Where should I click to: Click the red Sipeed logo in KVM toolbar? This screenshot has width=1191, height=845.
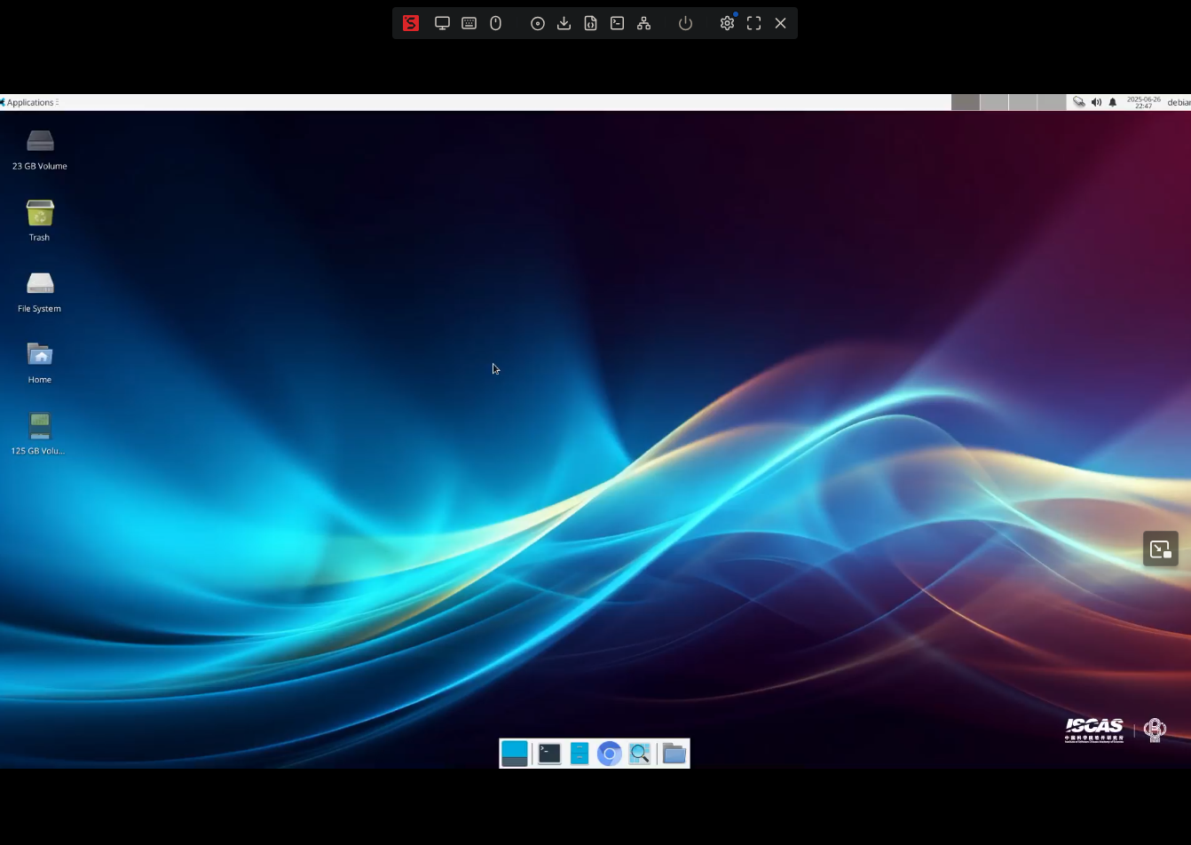(x=410, y=23)
